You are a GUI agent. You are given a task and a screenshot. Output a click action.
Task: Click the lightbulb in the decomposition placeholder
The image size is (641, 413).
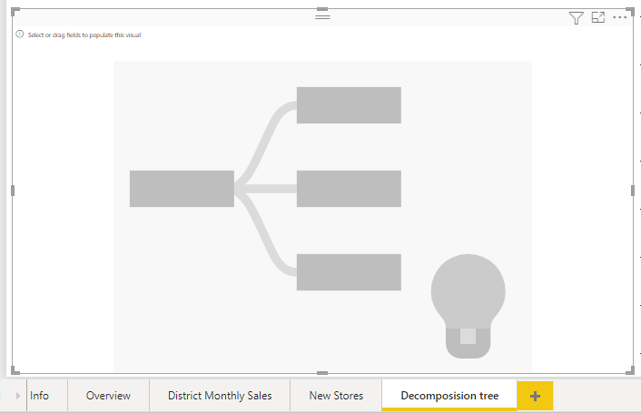(x=468, y=307)
